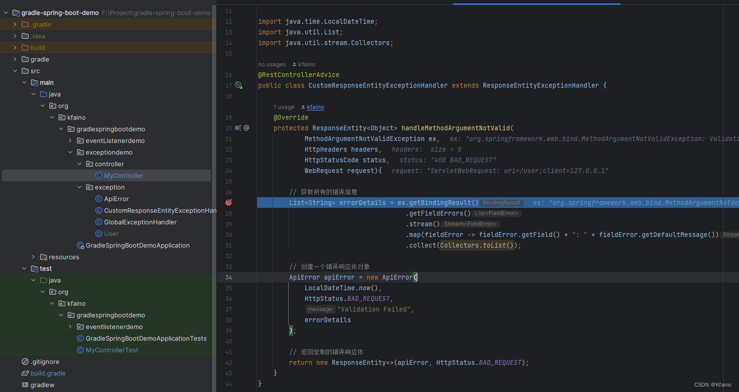Click the gradlew script icon
This screenshot has height=392, width=739.
25,385
